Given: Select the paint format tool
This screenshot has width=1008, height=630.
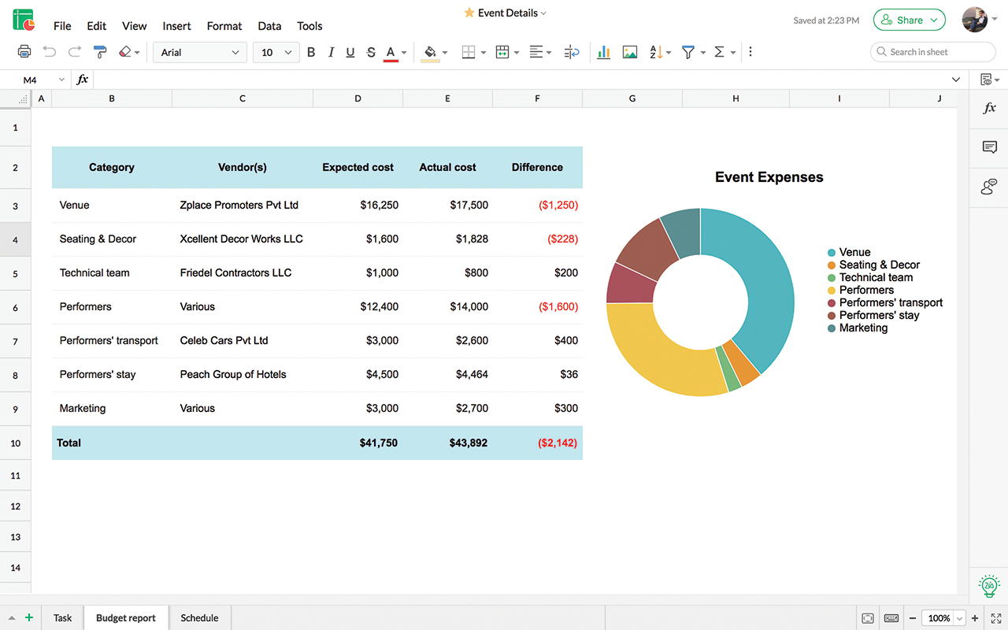Looking at the screenshot, I should pyautogui.click(x=100, y=52).
